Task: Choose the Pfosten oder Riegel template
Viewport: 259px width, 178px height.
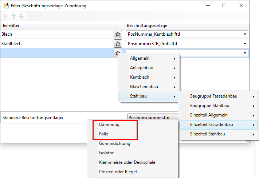Action: coord(133,172)
